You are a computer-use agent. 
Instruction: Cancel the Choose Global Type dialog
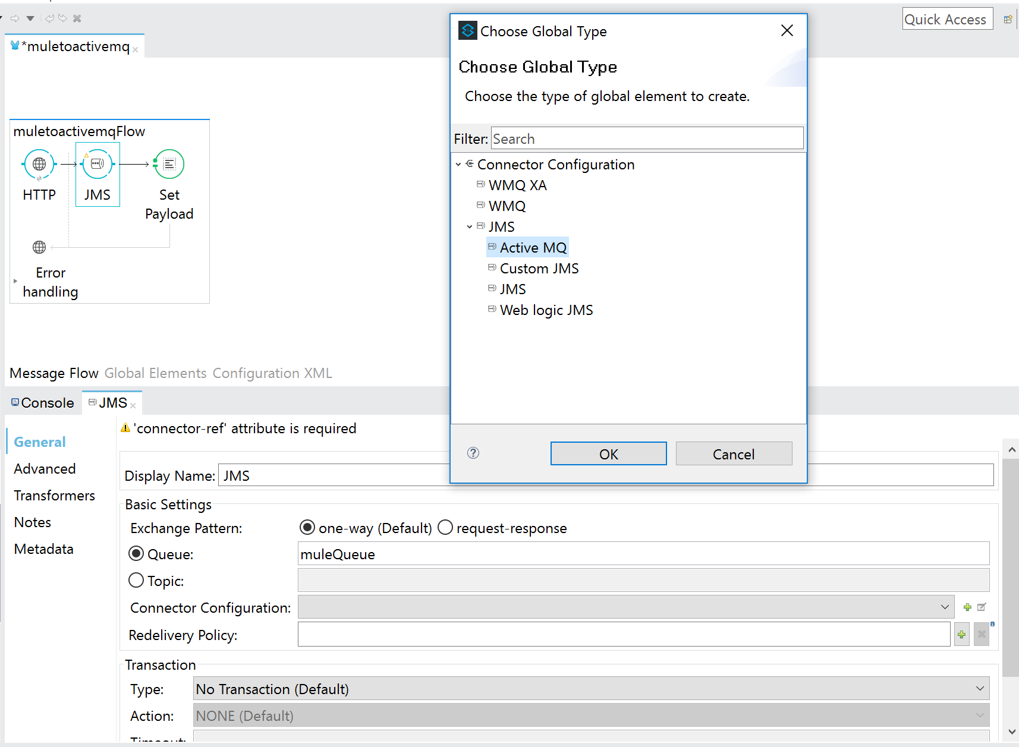pos(733,454)
